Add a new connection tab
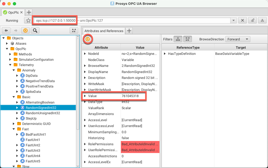The image size is (268, 168). [29, 12]
